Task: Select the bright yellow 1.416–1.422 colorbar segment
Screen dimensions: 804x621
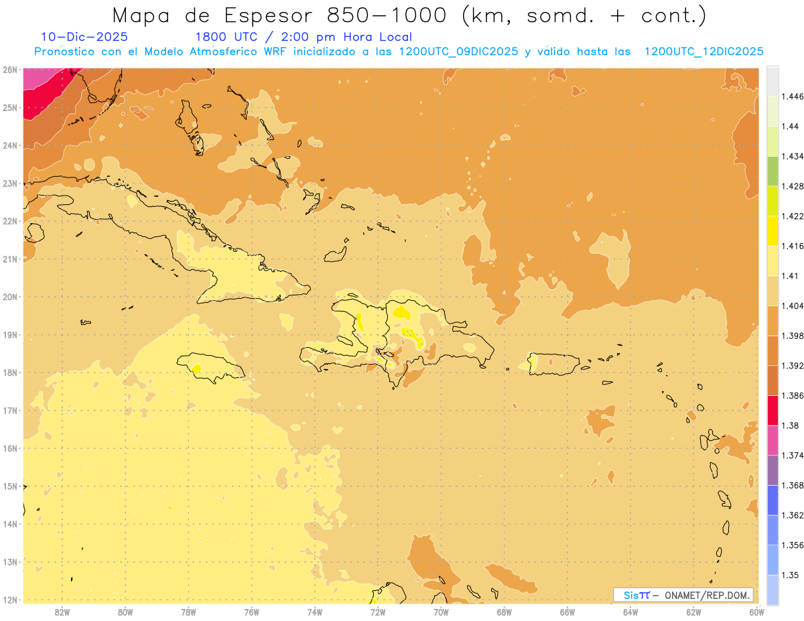Action: pyautogui.click(x=773, y=231)
